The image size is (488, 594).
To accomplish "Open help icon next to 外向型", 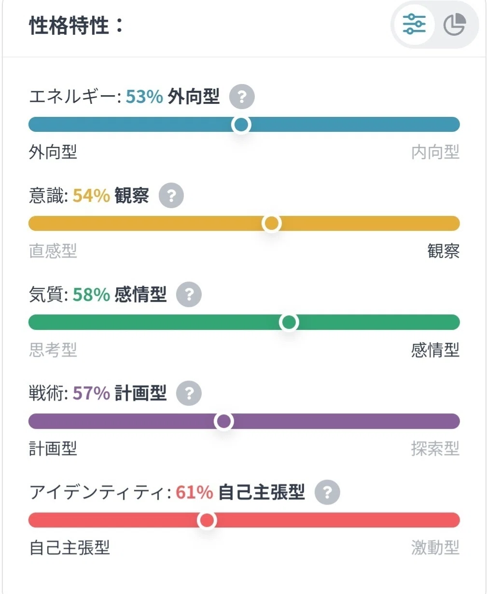I will pyautogui.click(x=242, y=97).
